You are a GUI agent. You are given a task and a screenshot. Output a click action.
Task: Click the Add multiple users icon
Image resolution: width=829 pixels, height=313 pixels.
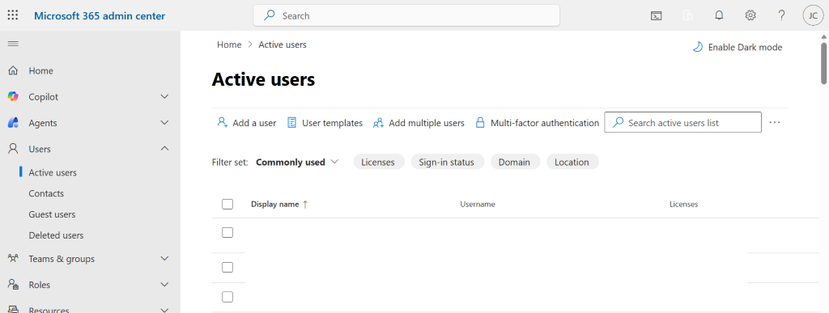(378, 123)
